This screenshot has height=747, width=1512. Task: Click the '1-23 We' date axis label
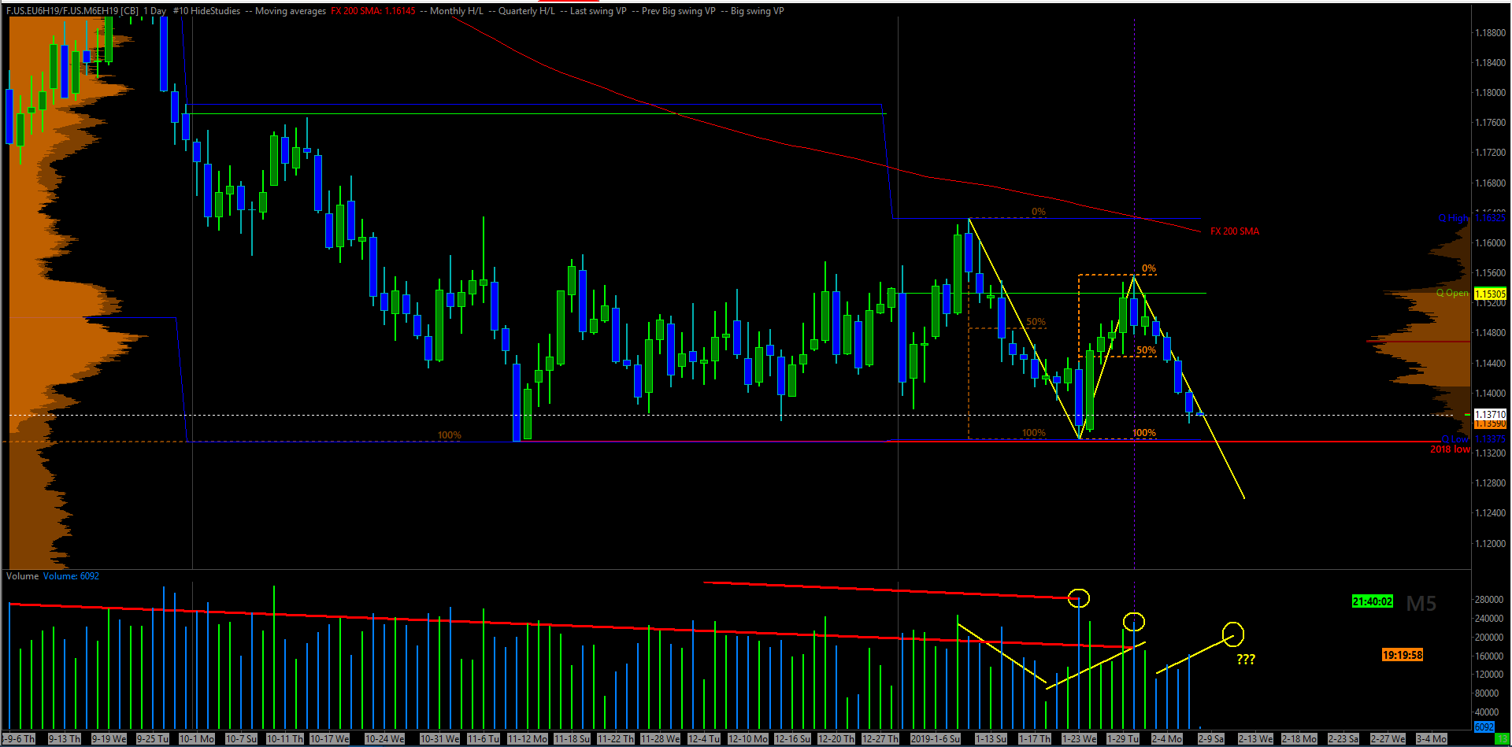[x=1078, y=738]
